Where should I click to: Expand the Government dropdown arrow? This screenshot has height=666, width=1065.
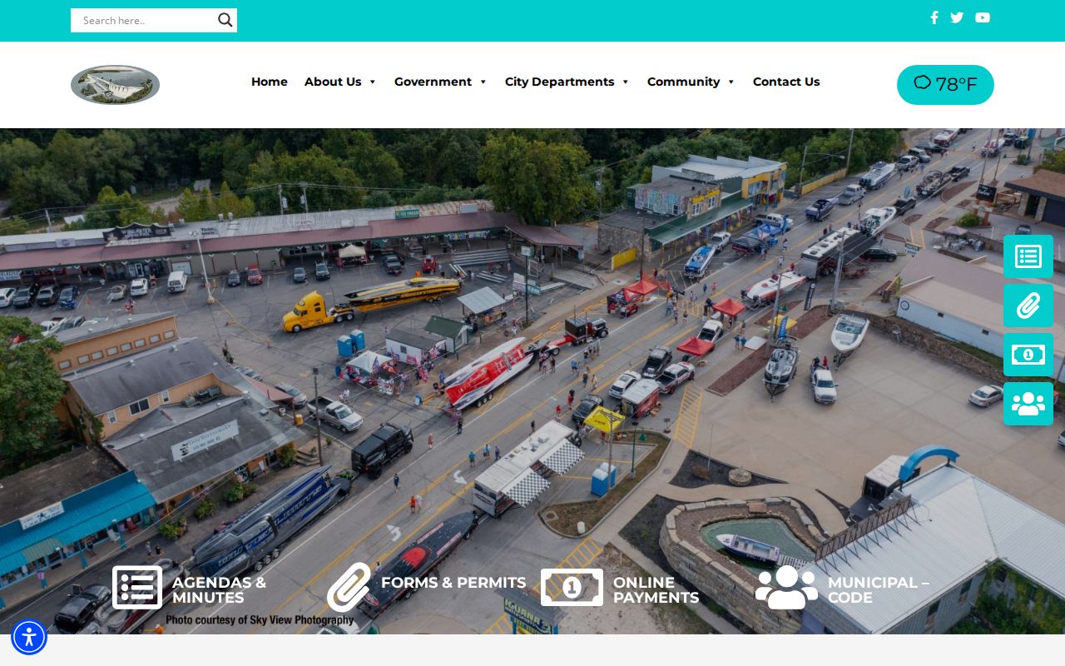click(483, 82)
